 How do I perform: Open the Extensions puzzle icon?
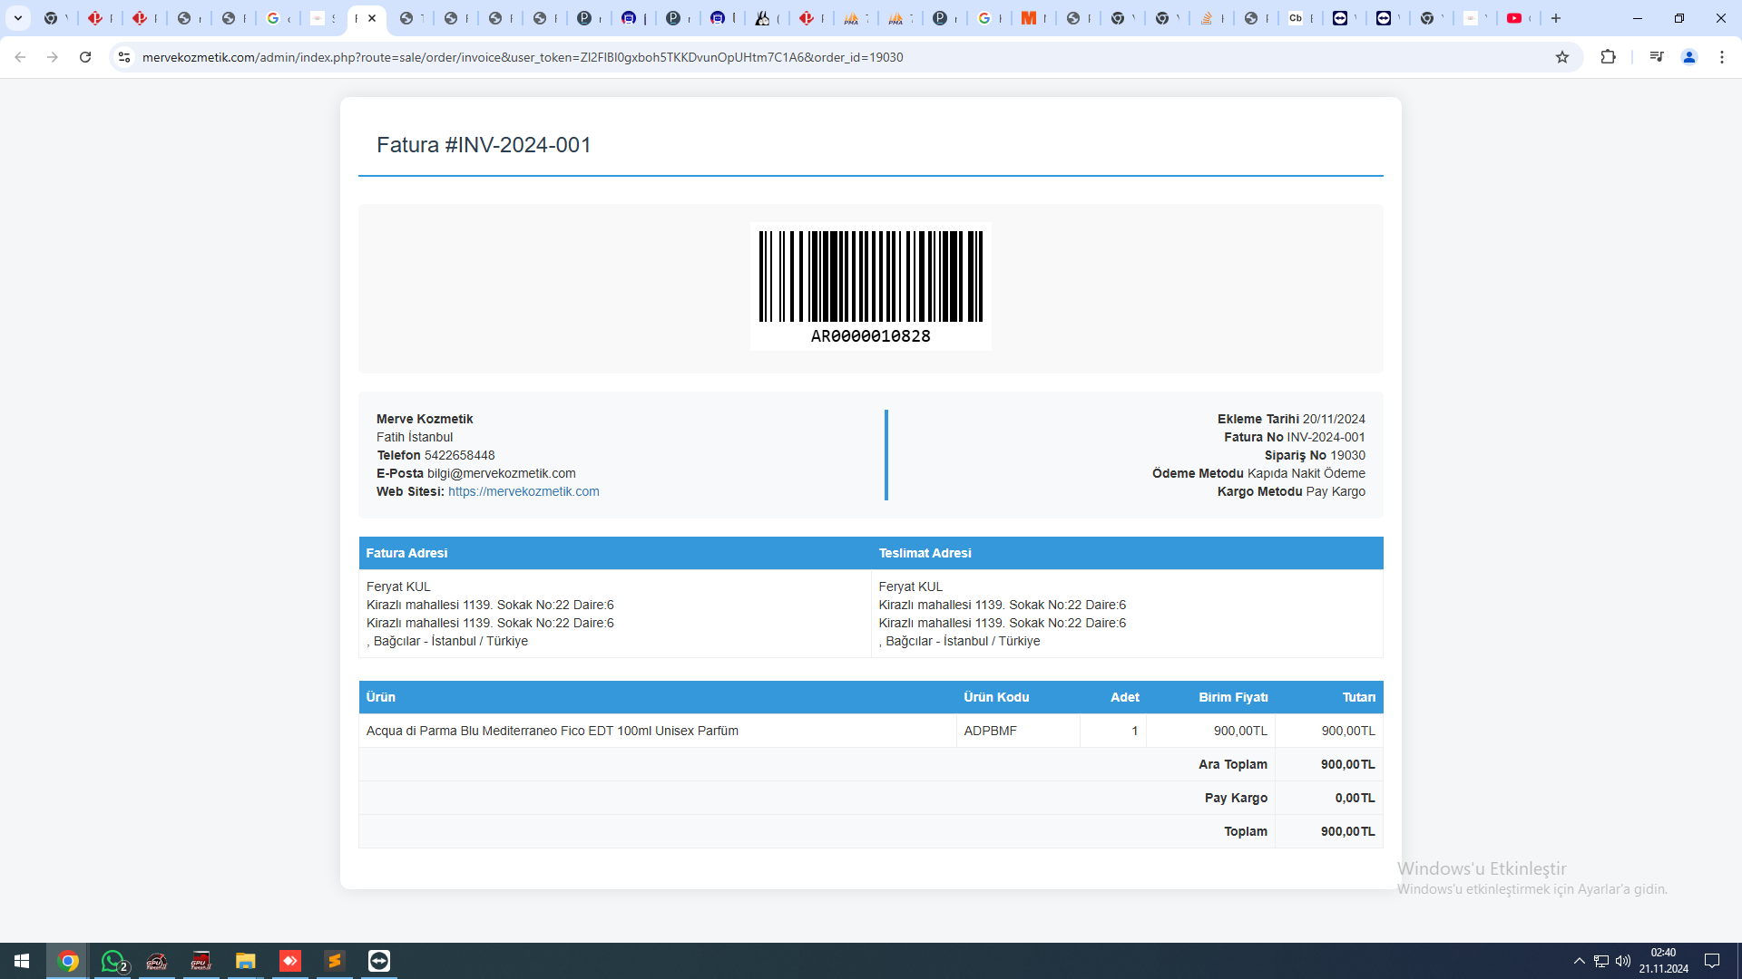[1608, 57]
